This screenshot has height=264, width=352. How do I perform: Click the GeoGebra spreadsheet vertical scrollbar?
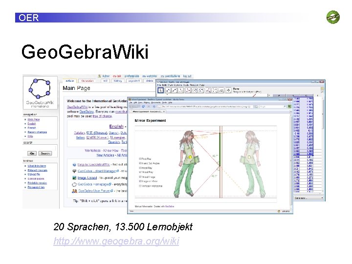click(x=323, y=144)
